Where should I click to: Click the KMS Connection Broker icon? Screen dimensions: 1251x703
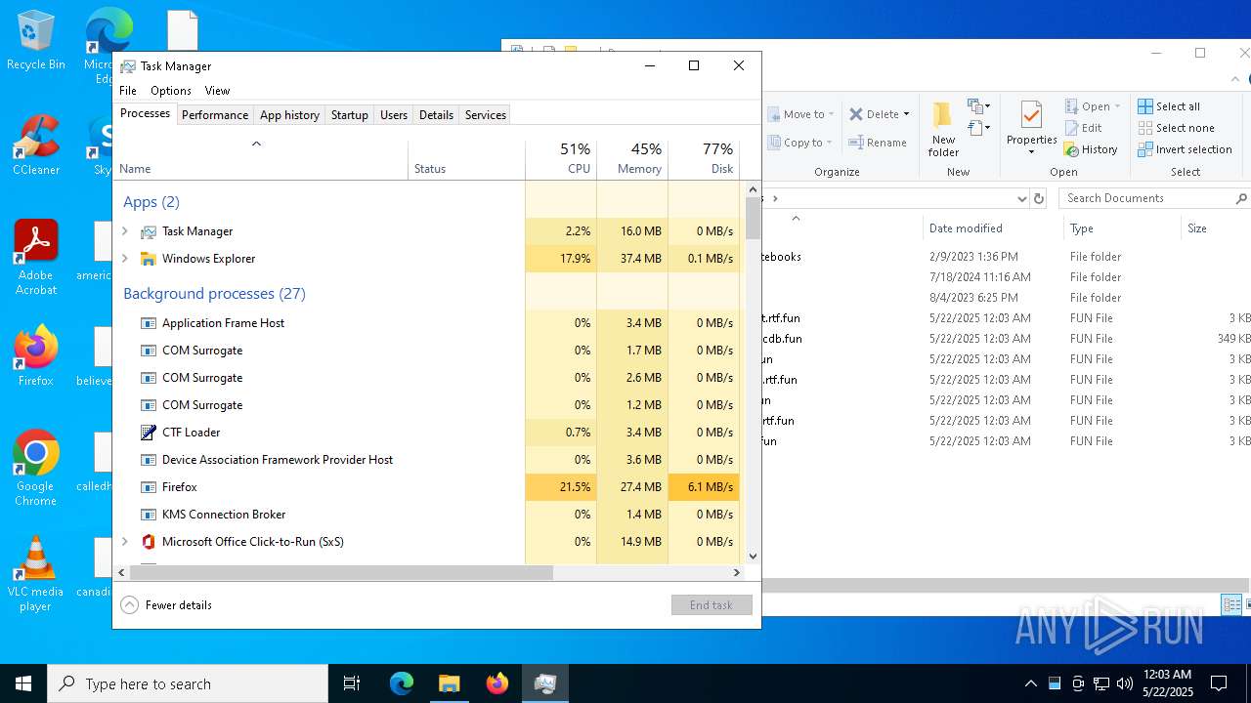tap(149, 515)
